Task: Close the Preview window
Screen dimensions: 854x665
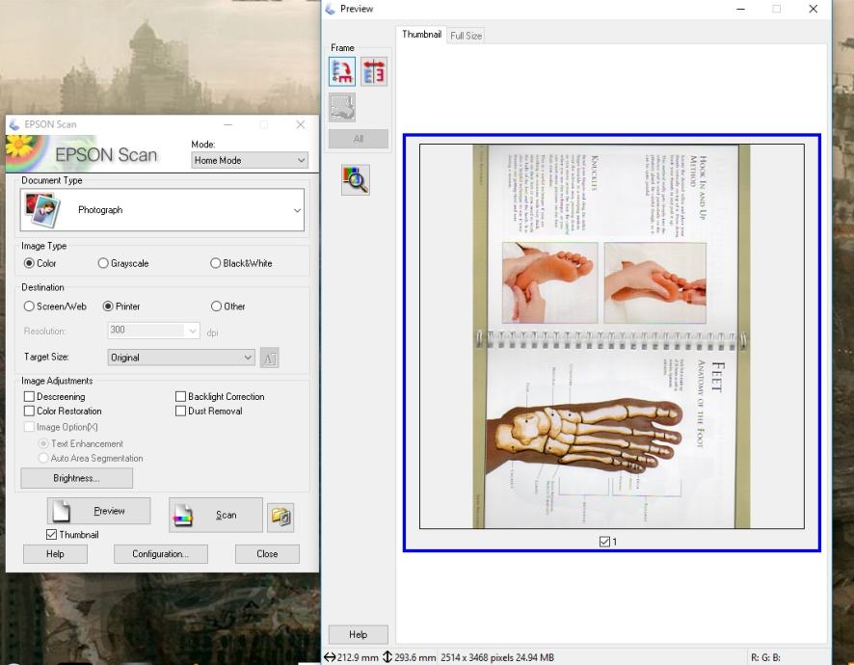Action: pyautogui.click(x=814, y=9)
